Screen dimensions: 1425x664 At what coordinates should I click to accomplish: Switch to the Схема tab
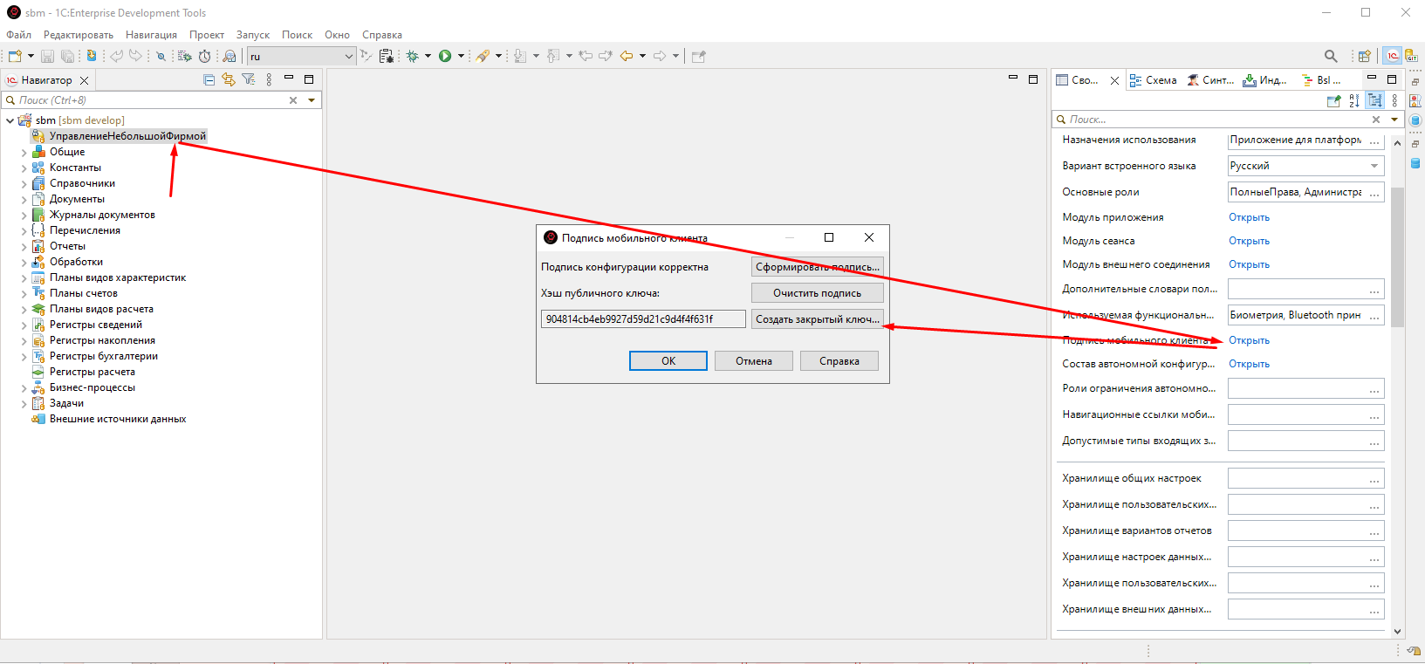[1154, 80]
